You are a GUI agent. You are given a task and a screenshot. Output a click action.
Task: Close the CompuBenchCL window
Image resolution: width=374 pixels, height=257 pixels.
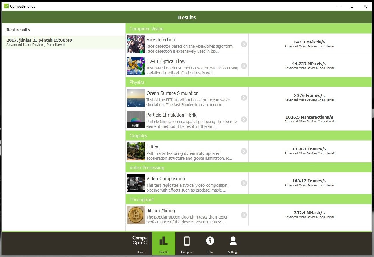(365, 6)
